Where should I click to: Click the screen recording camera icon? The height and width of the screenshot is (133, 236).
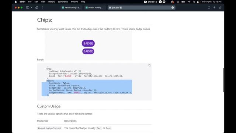point(145,2)
